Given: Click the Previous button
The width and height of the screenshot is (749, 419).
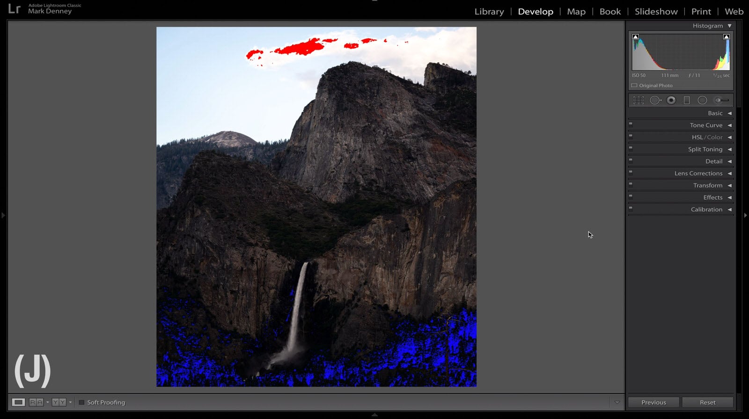Looking at the screenshot, I should (654, 402).
